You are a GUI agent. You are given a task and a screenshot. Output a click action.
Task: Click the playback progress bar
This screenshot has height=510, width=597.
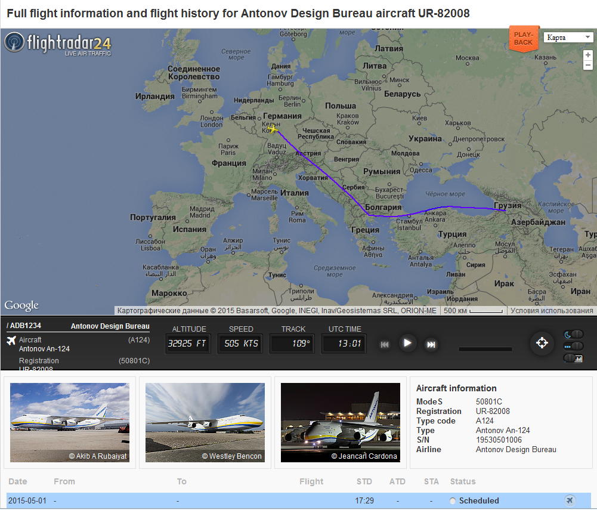pos(485,349)
